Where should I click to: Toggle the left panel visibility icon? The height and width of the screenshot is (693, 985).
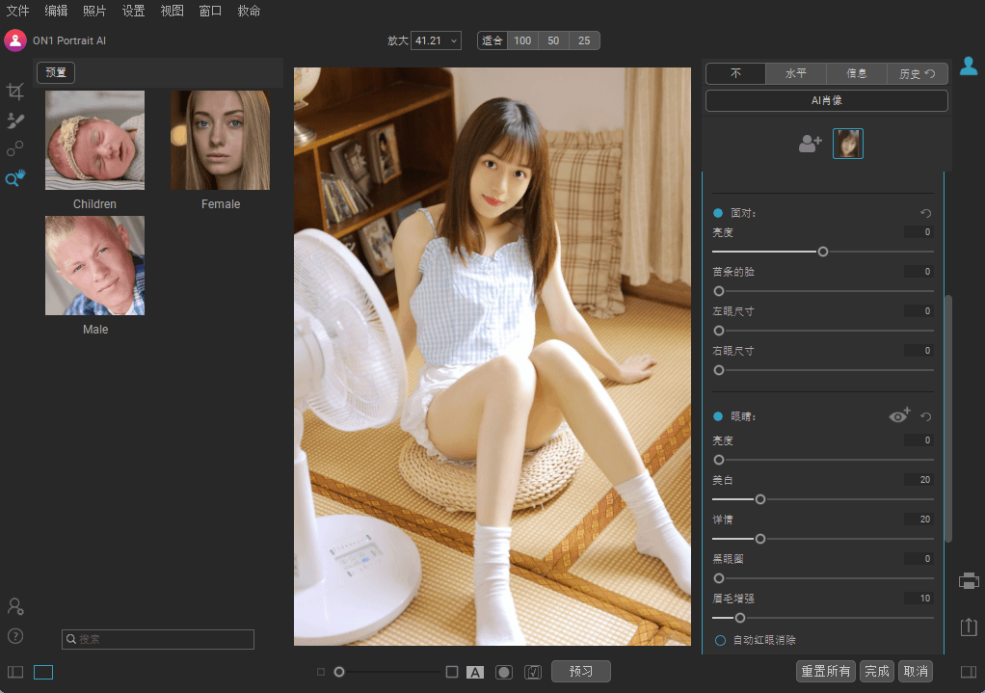(x=15, y=672)
